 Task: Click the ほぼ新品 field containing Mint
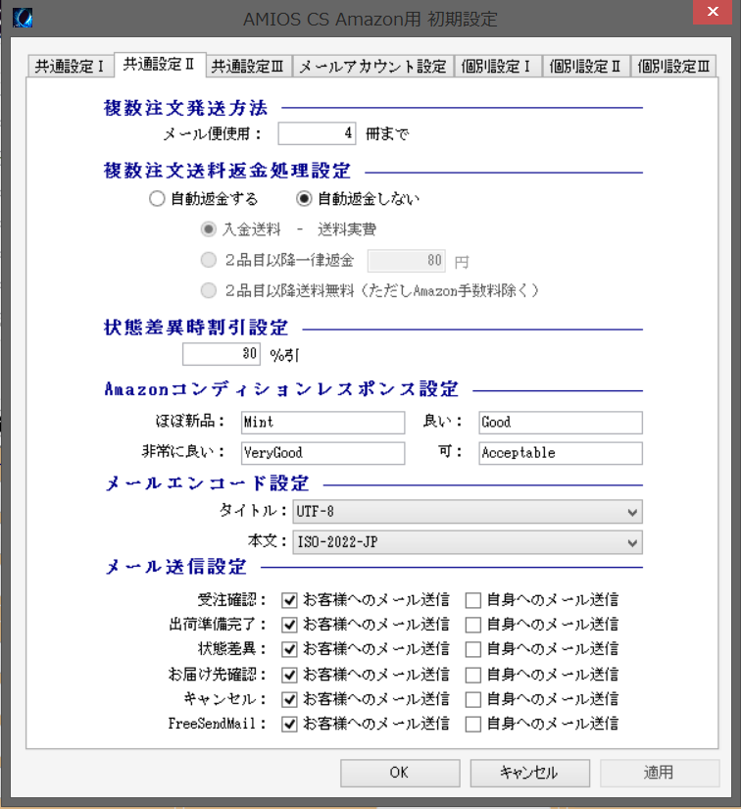click(322, 423)
